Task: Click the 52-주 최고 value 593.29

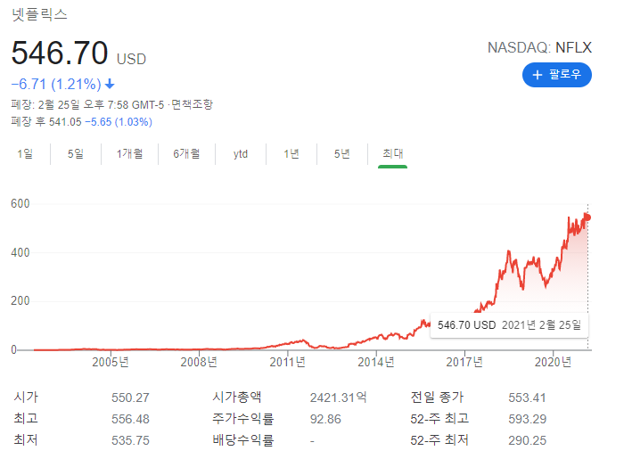Action: [527, 419]
